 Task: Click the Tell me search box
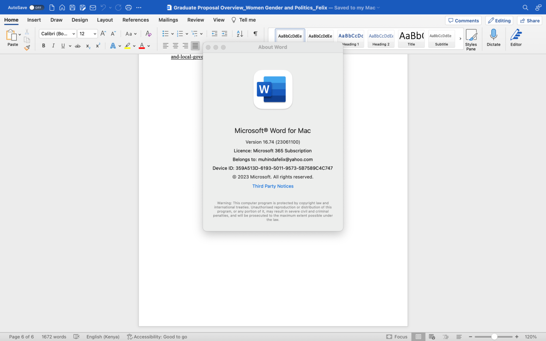[244, 20]
